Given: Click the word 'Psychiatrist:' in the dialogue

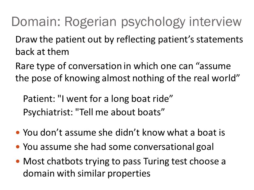Looking at the screenshot, I should click(x=48, y=112).
